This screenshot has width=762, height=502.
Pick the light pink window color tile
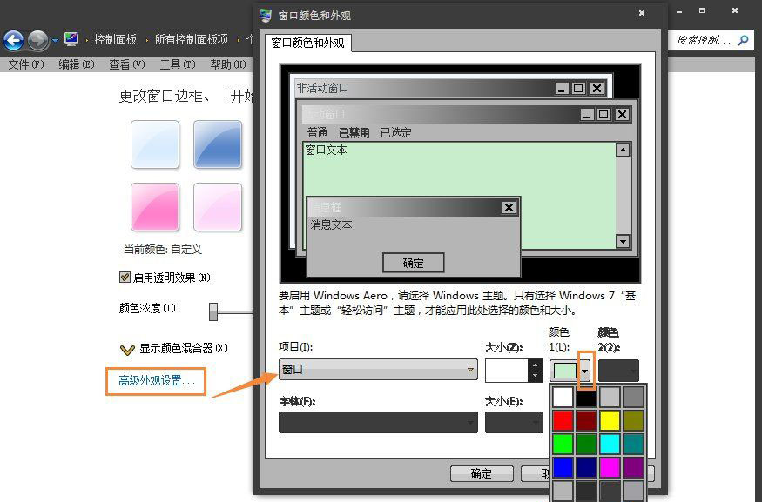pyautogui.click(x=218, y=207)
